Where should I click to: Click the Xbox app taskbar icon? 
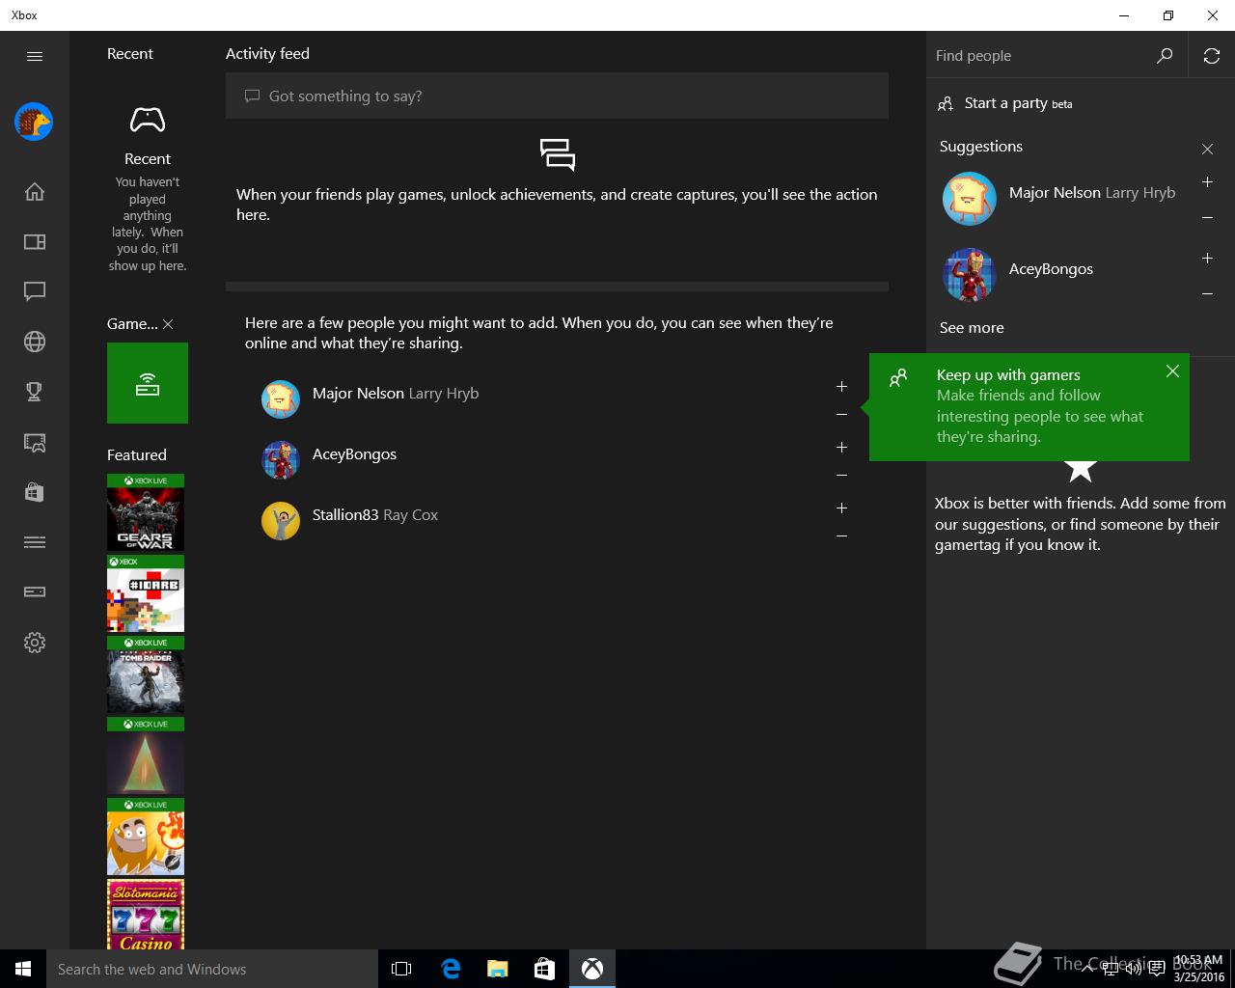592,969
